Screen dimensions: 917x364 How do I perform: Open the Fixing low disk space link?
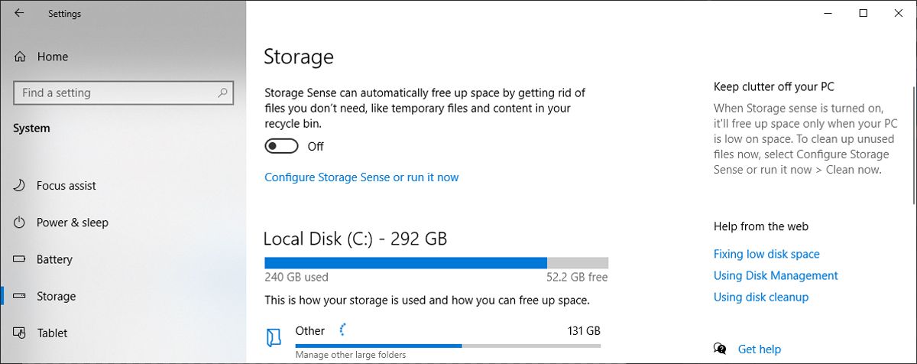pos(766,254)
